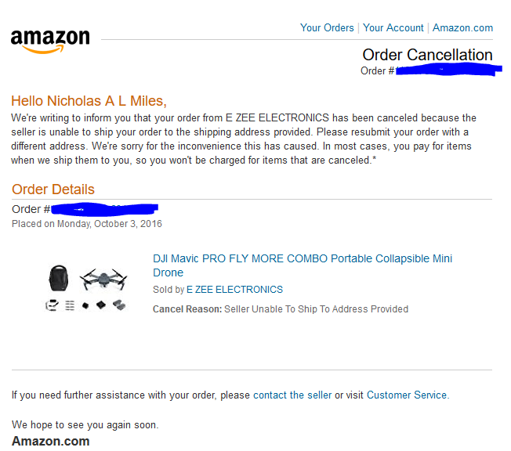The image size is (511, 451).
Task: Click the bold Amazon.com footer signature
Action: tap(50, 441)
